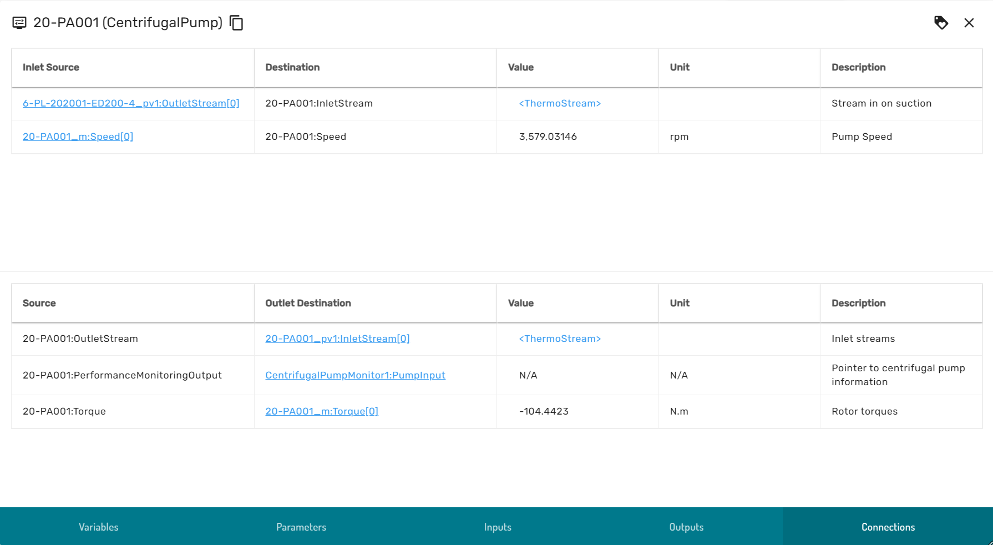
Task: Follow the 20-PA001_m:Speed[0] source link
Action: click(78, 137)
